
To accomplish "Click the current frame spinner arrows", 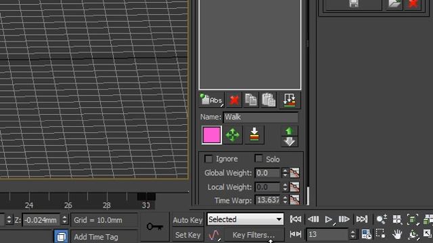I will pos(352,234).
